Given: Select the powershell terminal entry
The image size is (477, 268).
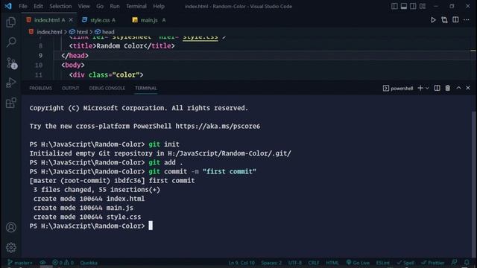Looking at the screenshot, I should point(398,88).
